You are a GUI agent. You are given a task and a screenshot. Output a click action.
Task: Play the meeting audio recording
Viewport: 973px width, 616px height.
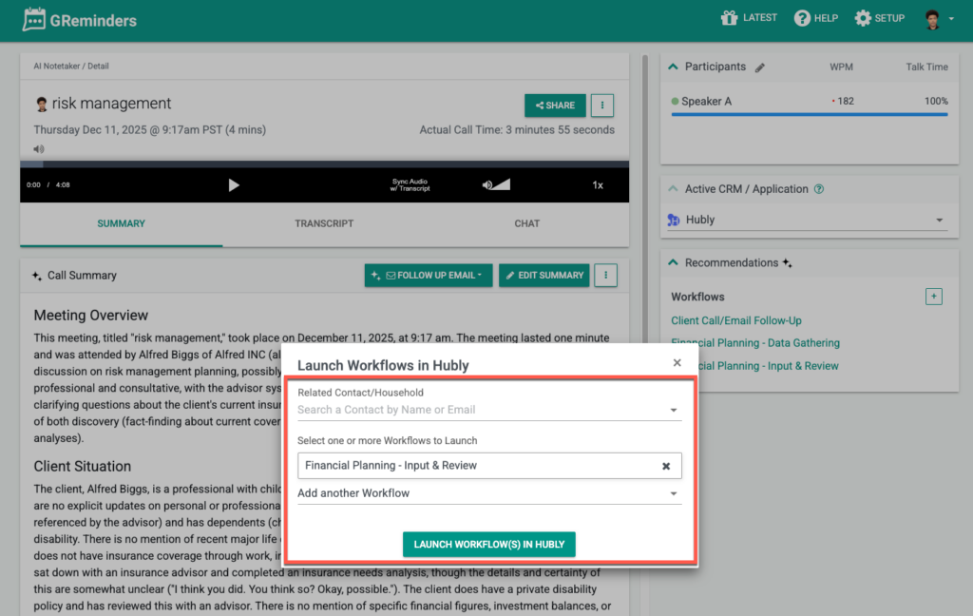234,185
